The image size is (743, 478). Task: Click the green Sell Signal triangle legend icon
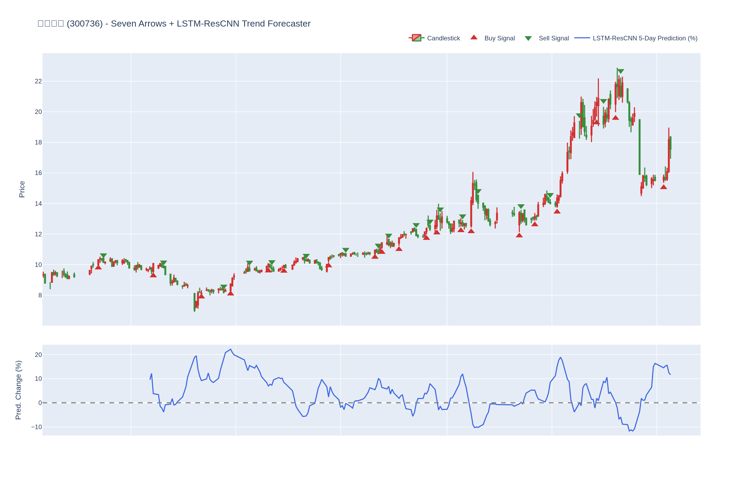tap(528, 39)
